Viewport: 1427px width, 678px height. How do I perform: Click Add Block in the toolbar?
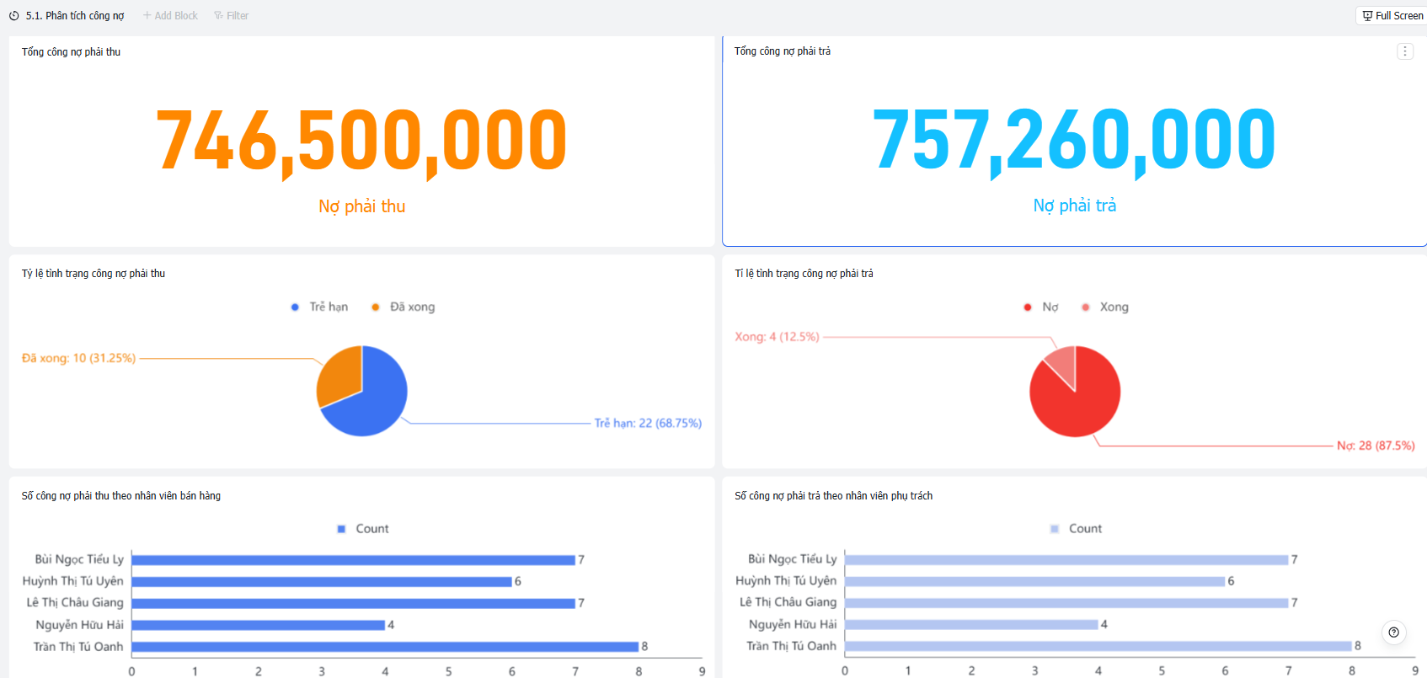[x=170, y=16]
